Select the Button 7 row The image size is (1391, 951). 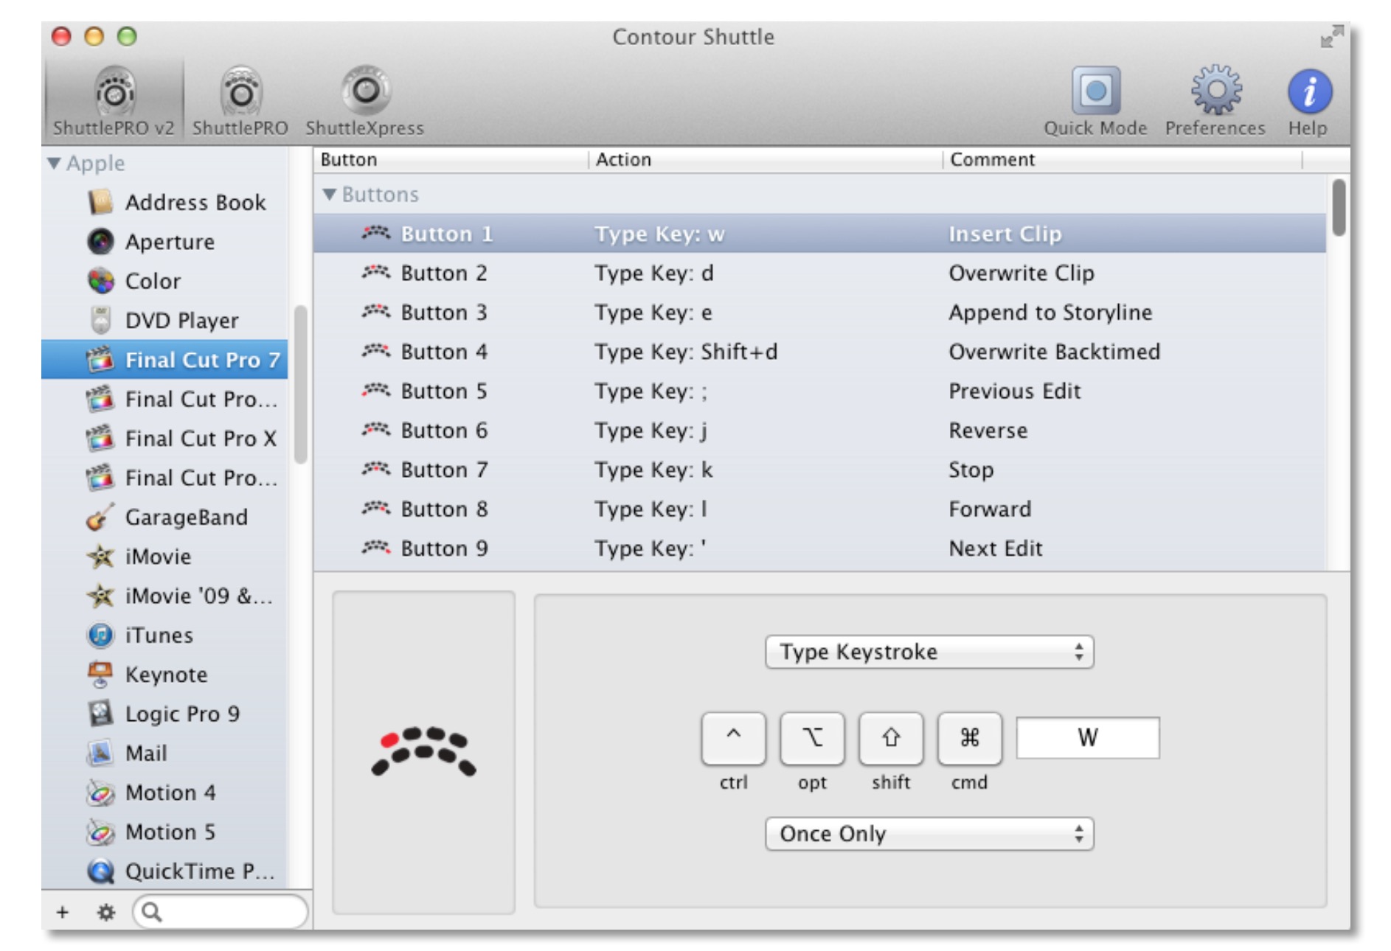[x=819, y=470]
